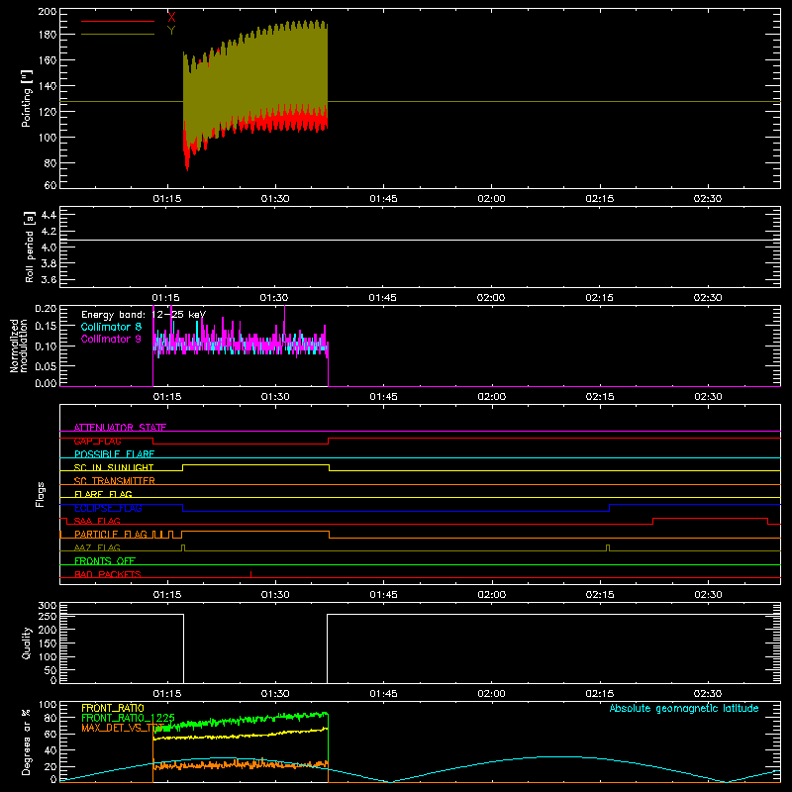Click the SAA_FLAG raised step near 02:30
Screen dimensions: 792x792
pyautogui.click(x=710, y=519)
